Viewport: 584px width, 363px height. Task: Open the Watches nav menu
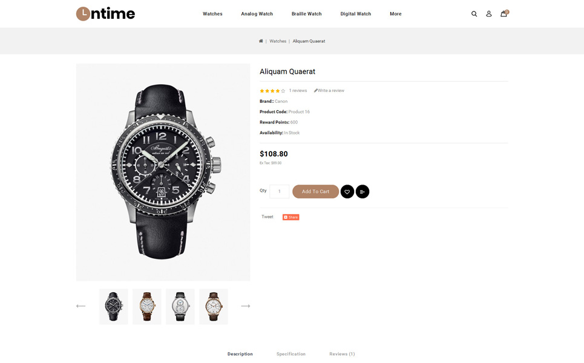click(x=212, y=14)
